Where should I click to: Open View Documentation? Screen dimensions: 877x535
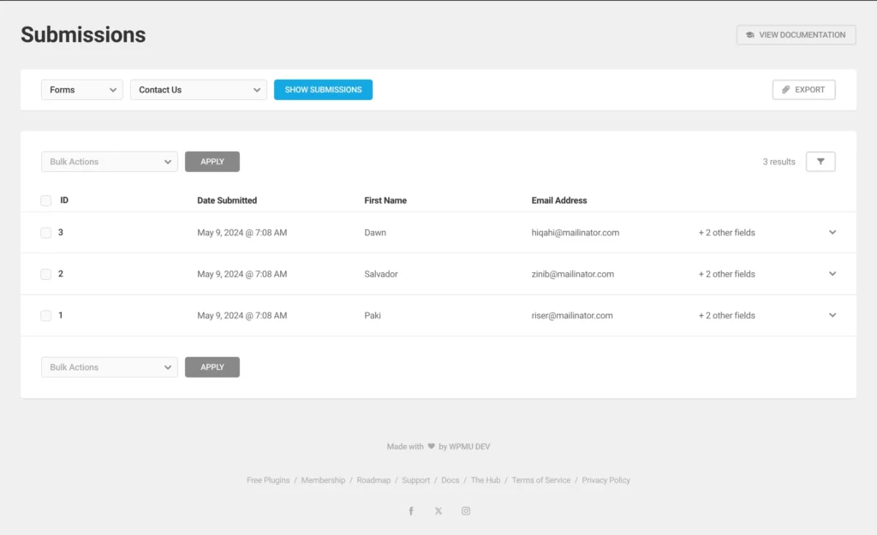point(796,34)
